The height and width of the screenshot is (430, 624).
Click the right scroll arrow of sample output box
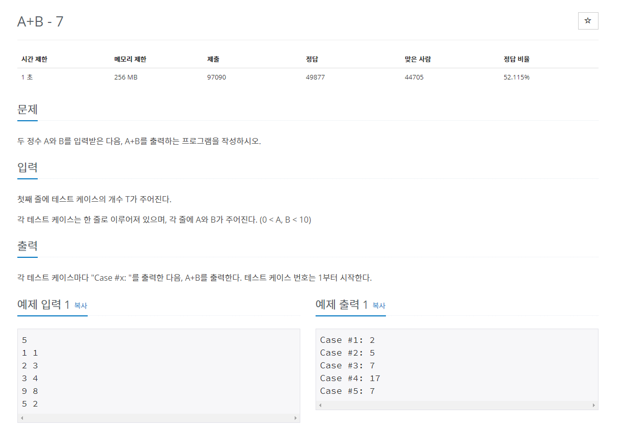coord(594,405)
